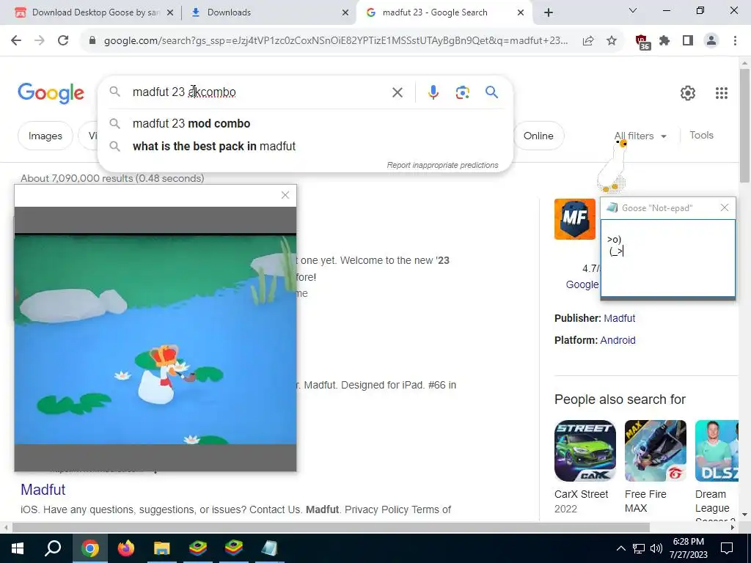Choose suggestion what is the best pack in madfut
Viewport: 751px width, 563px height.
305,146
